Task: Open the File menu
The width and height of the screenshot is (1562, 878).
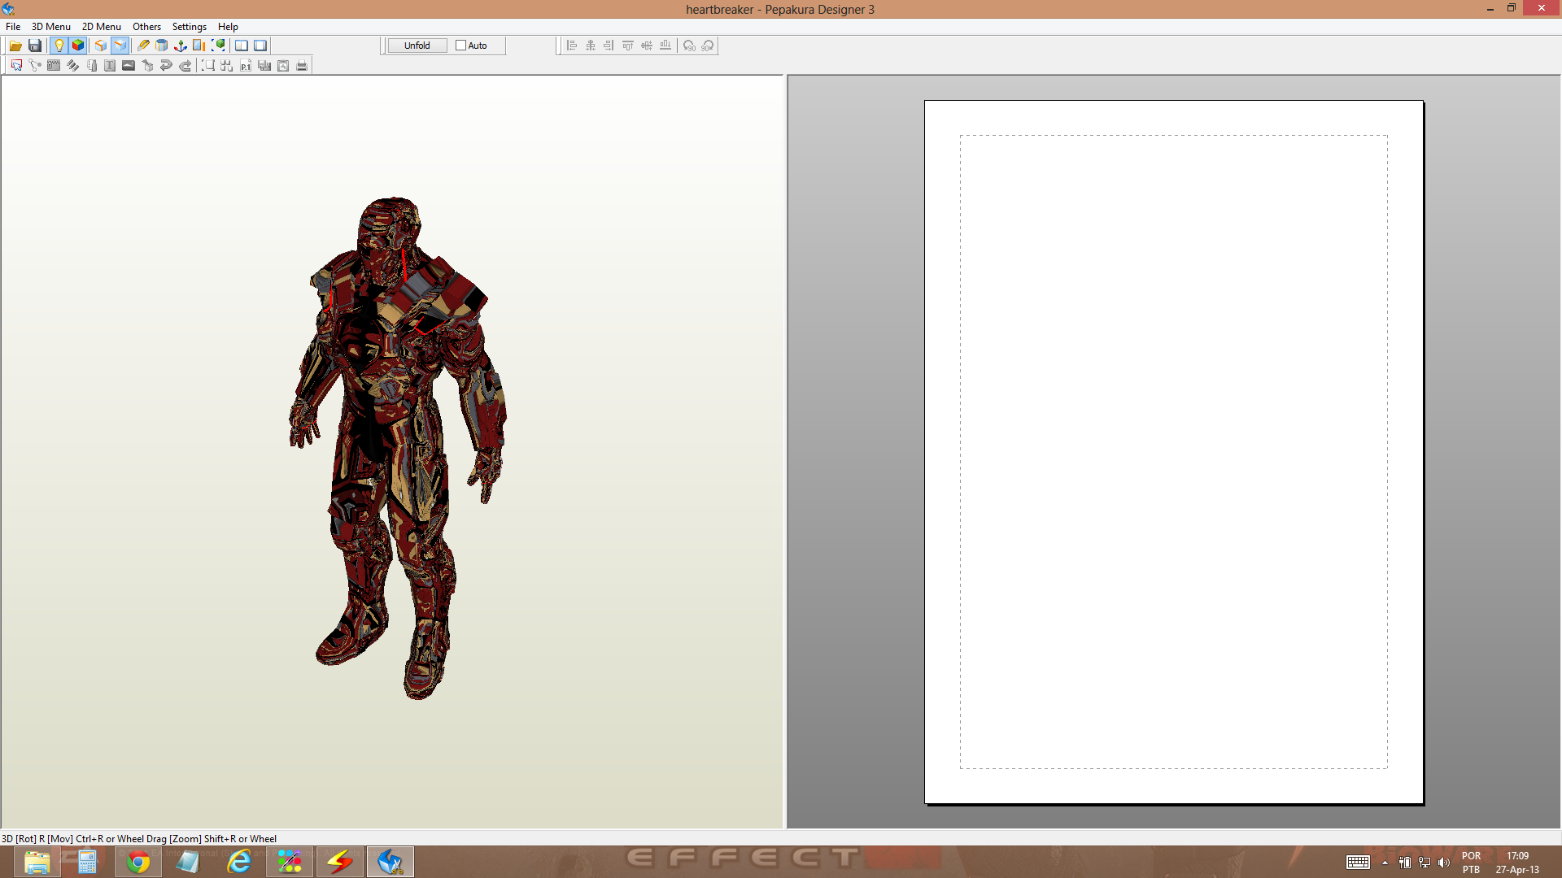Action: [x=13, y=27]
